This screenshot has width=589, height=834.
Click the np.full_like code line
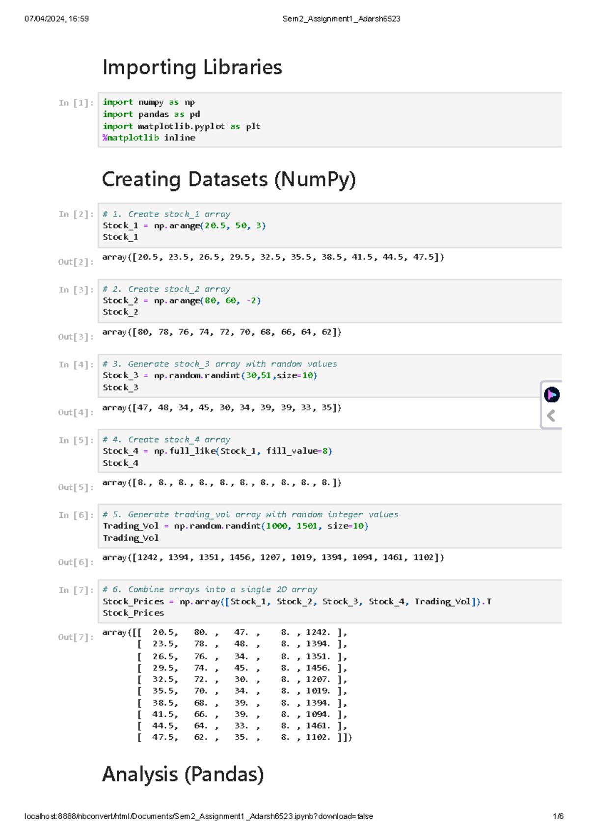pos(217,451)
